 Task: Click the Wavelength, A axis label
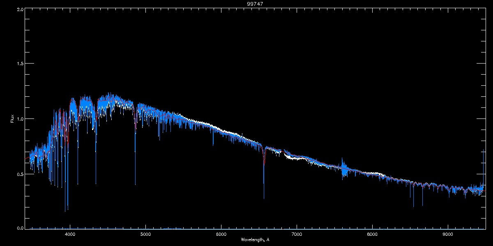point(255,239)
